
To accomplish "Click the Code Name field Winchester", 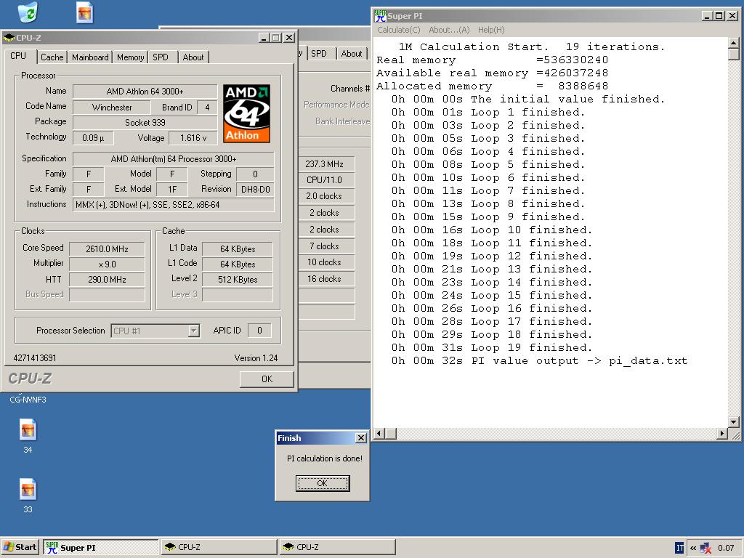I will 112,108.
